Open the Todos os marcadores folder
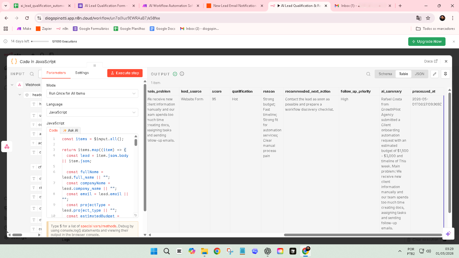The height and width of the screenshot is (258, 459). [x=435, y=29]
